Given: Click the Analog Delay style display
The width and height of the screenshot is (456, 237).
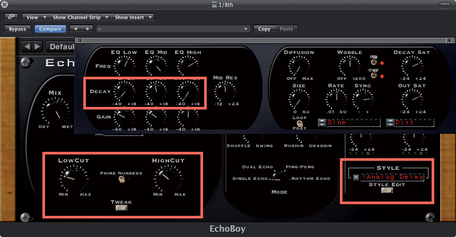Looking at the screenshot, I should click(x=392, y=177).
